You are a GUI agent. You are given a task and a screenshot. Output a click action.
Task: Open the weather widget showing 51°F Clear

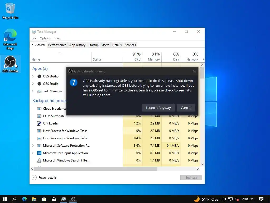pyautogui.click(x=207, y=199)
